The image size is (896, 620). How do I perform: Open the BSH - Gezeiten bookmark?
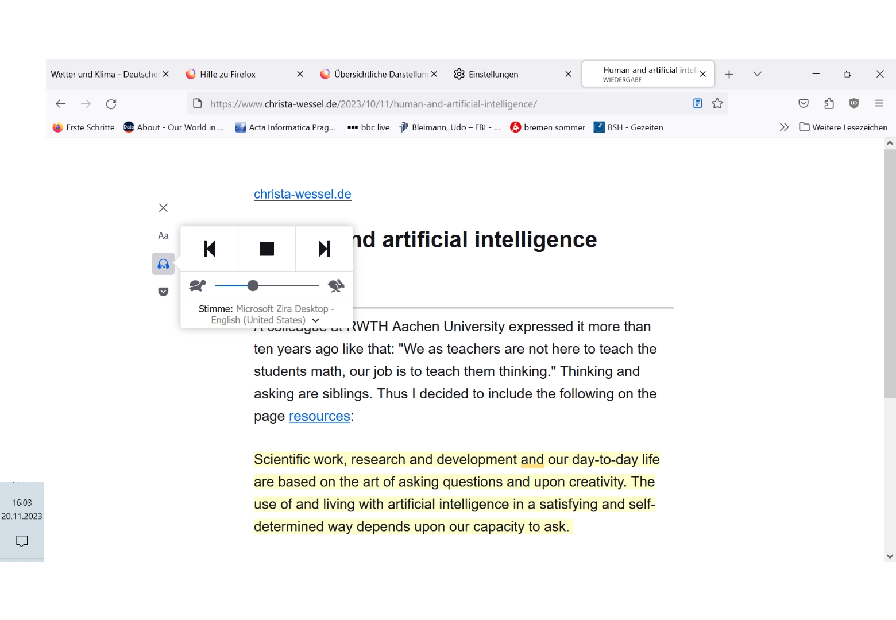(x=628, y=127)
